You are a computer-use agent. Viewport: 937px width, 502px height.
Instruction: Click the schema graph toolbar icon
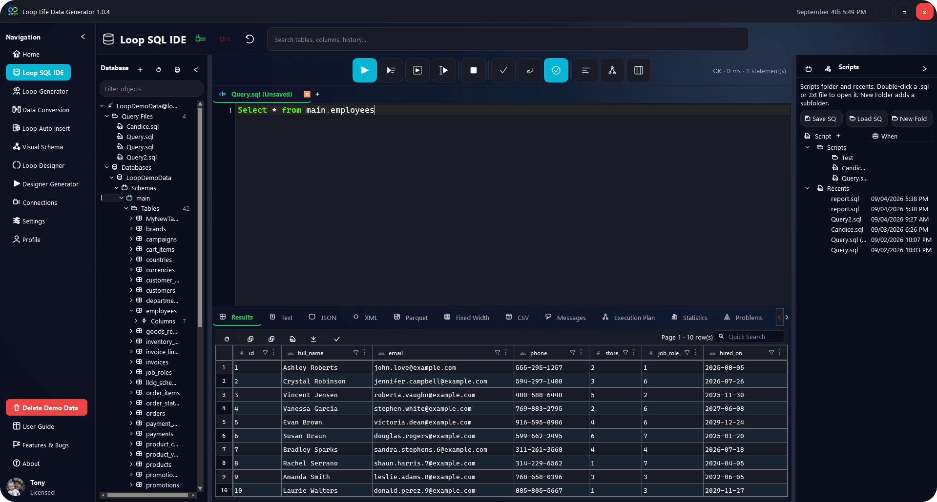tap(612, 70)
